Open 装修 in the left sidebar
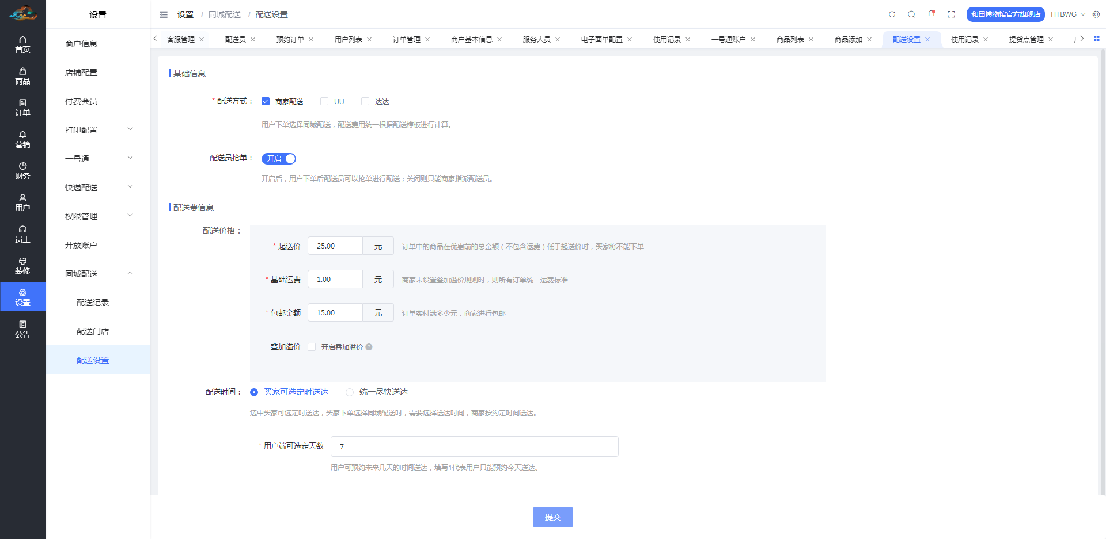The height and width of the screenshot is (539, 1106). click(x=22, y=266)
